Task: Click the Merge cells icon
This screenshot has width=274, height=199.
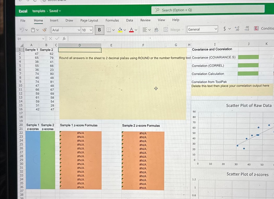Action: pyautogui.click(x=166, y=29)
